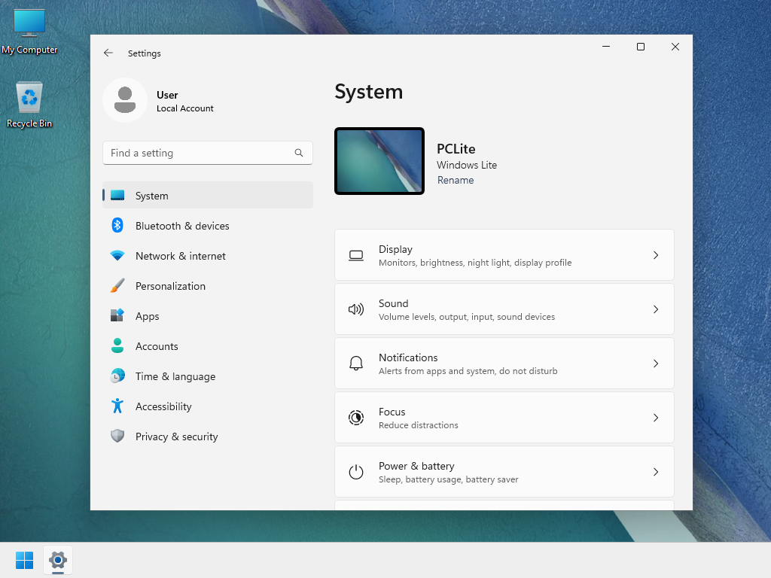Expand the Focus settings row
Screen dimensions: 771x578
(504, 418)
